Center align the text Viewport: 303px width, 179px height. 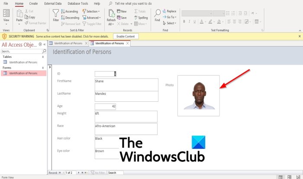click(235, 22)
